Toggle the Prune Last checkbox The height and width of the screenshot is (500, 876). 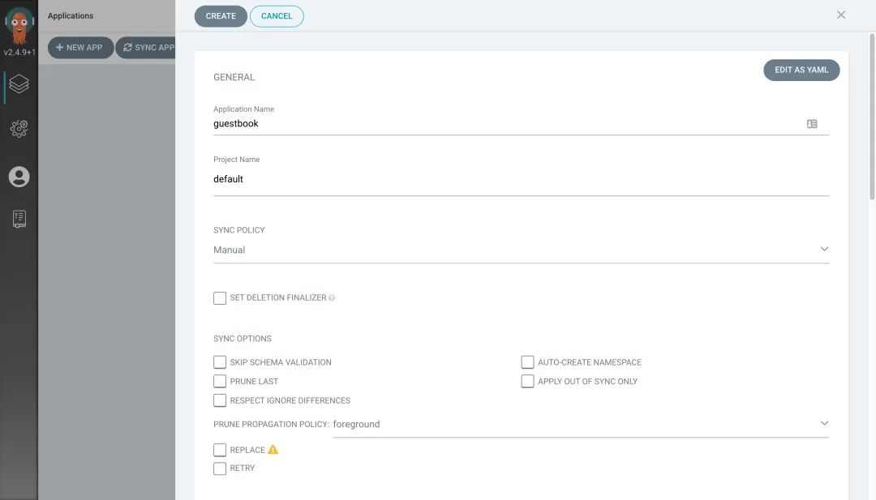220,381
